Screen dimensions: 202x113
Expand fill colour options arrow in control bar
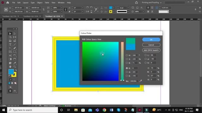coord(114,8)
